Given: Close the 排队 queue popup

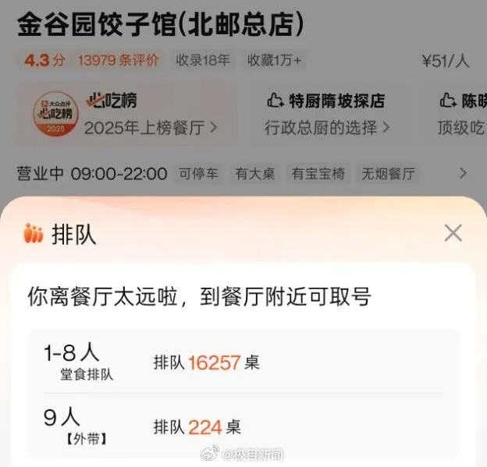Looking at the screenshot, I should [x=453, y=233].
